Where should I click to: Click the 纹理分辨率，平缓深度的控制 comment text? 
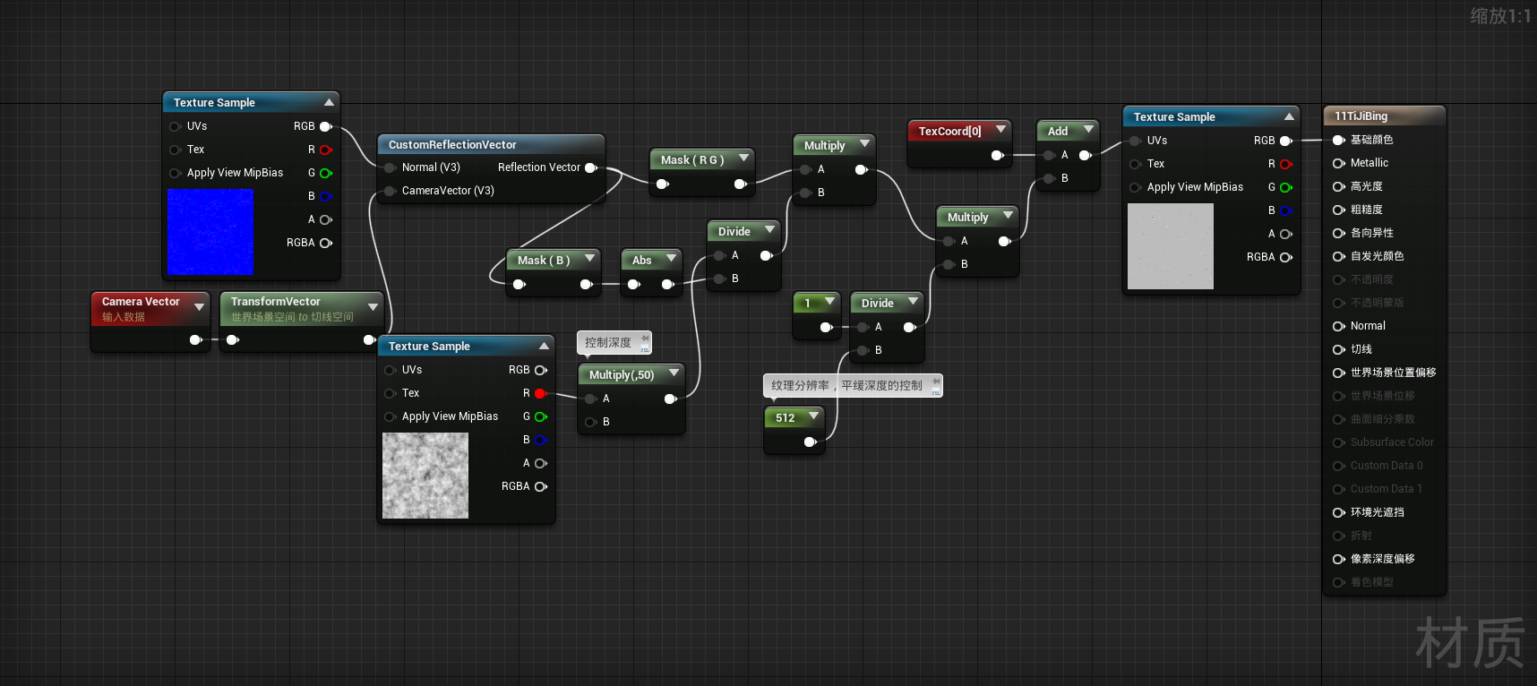[846, 385]
